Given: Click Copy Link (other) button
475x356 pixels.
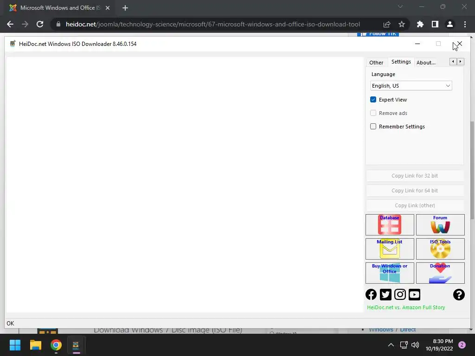Looking at the screenshot, I should click(x=415, y=205).
